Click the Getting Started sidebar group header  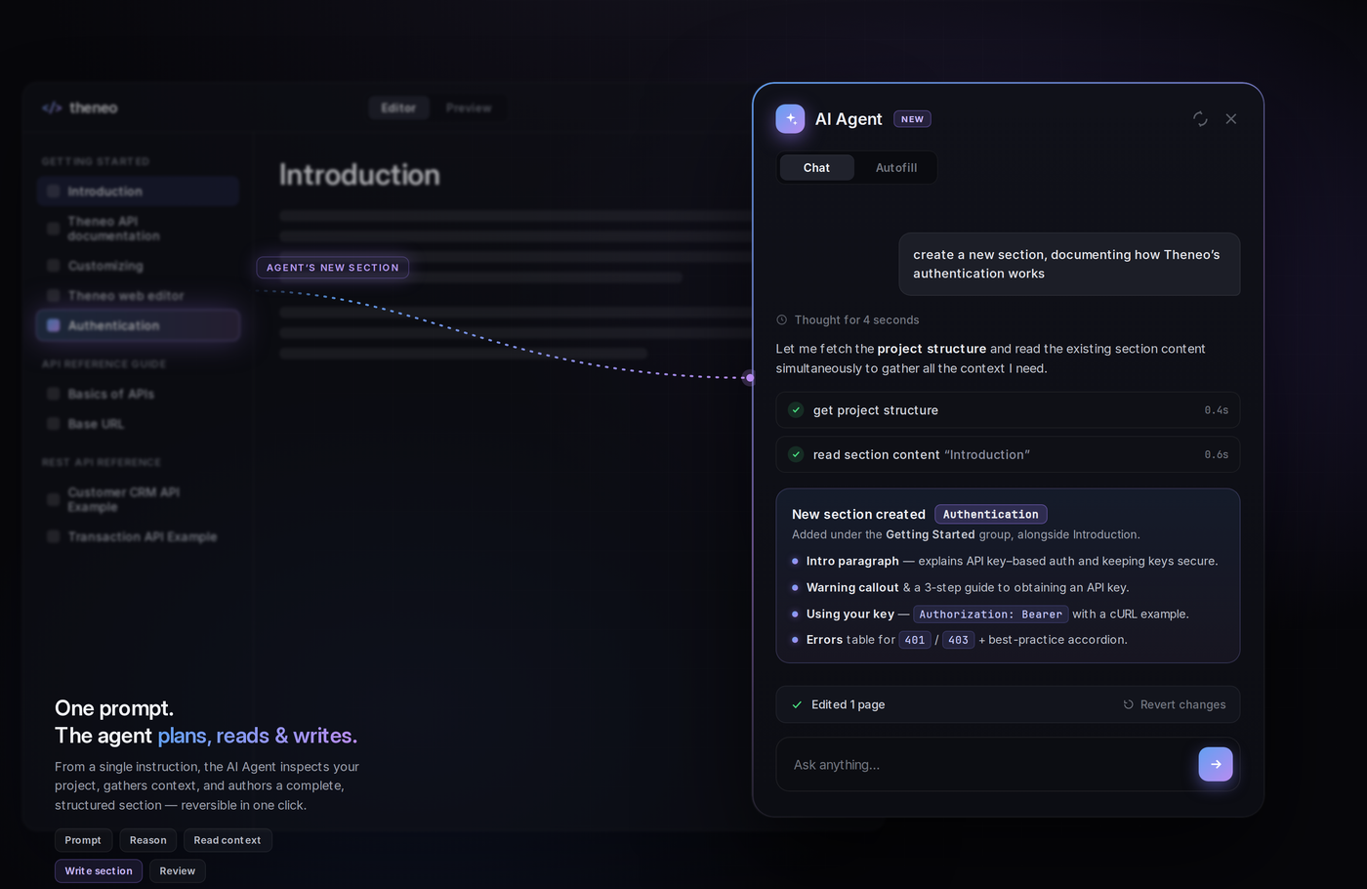[x=96, y=161]
